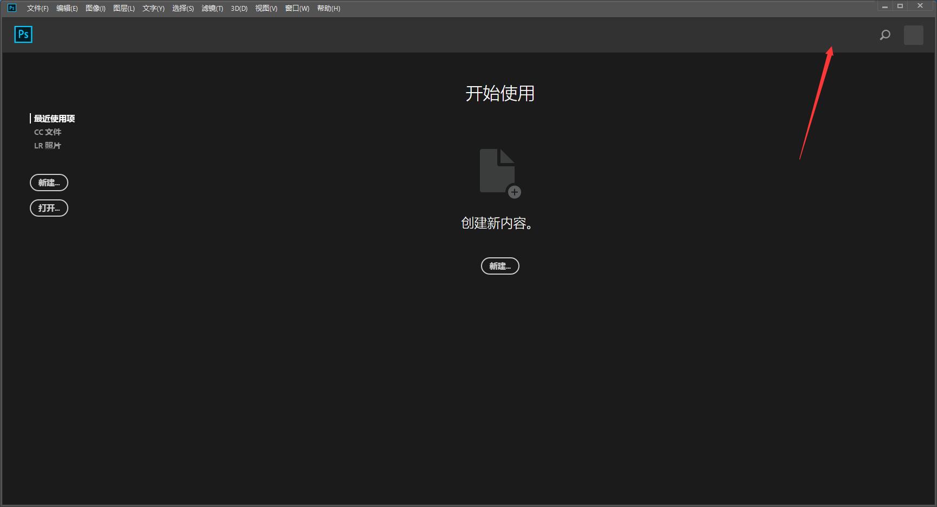Click the center 新建... button under 创建新内容

pos(499,266)
